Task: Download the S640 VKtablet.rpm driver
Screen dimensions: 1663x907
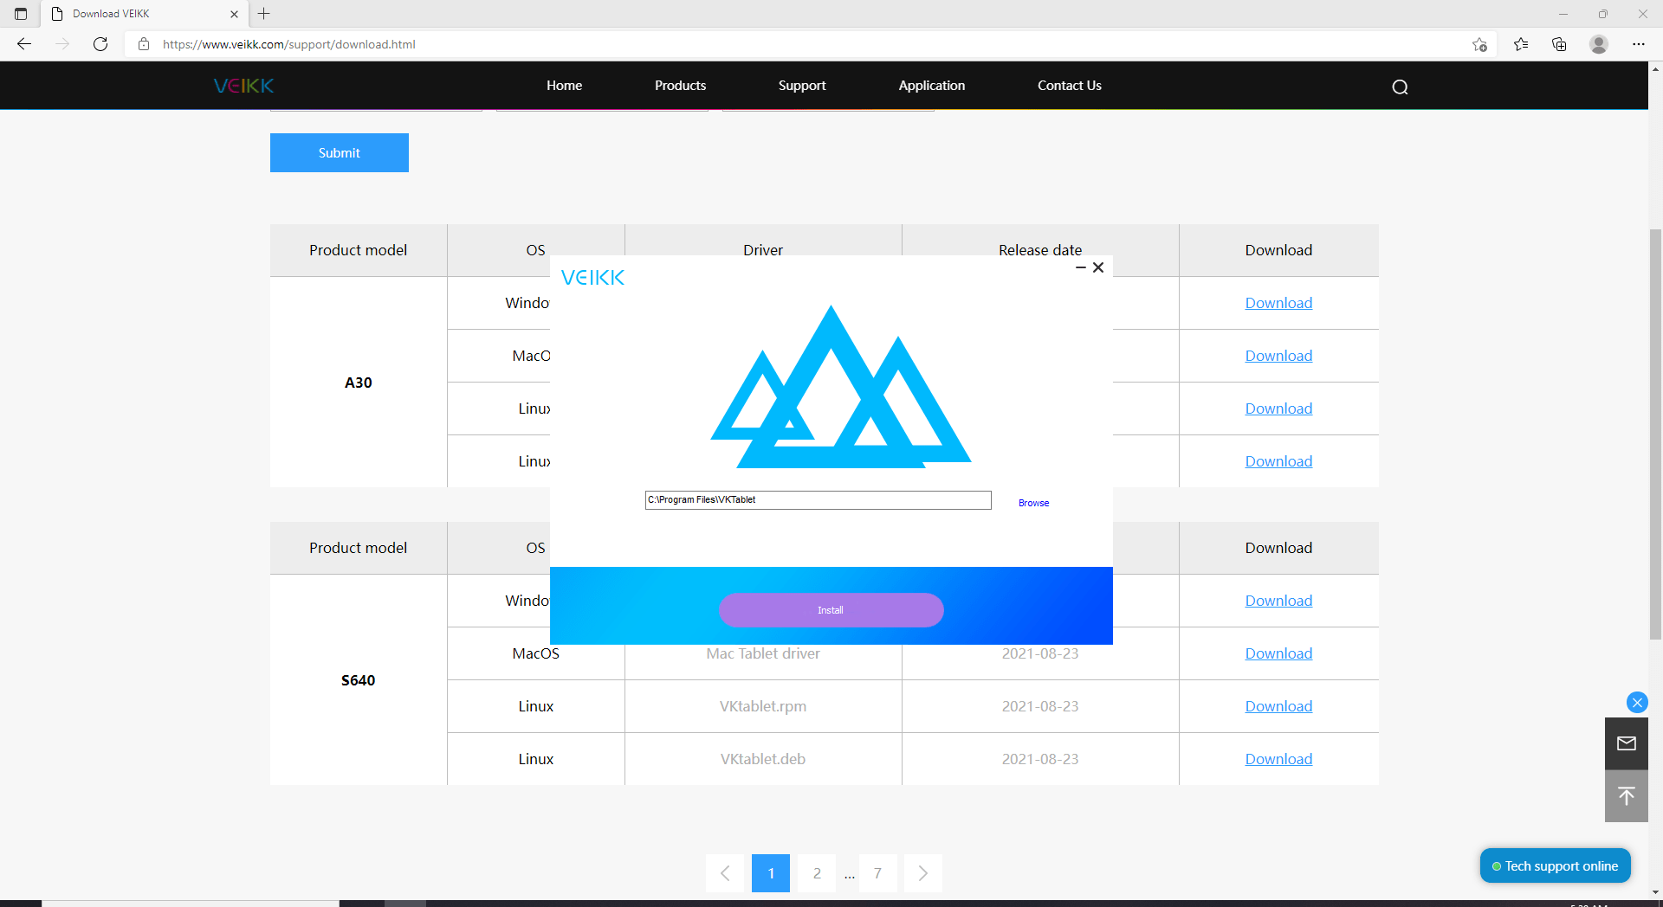Action: [1278, 706]
